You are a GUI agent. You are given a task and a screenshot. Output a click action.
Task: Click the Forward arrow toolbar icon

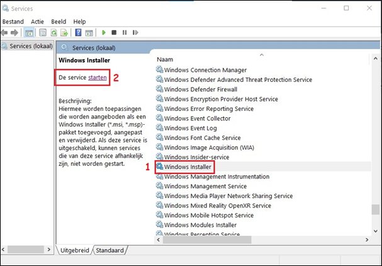pyautogui.click(x=14, y=32)
